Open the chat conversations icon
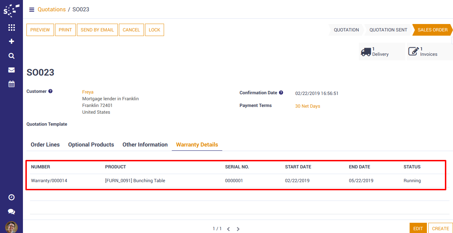The width and height of the screenshot is (453, 233). (x=11, y=211)
